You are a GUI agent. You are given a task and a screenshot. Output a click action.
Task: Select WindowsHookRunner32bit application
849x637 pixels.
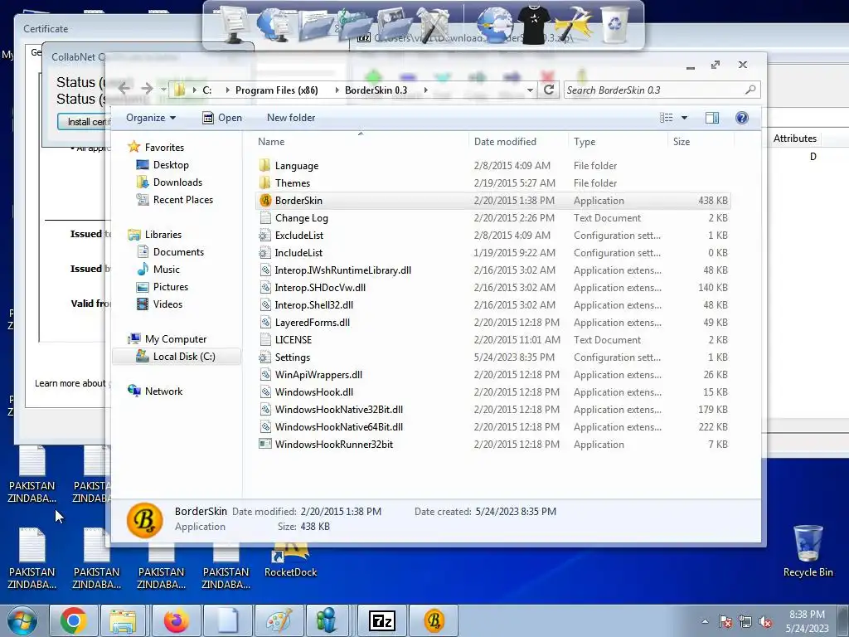pos(334,445)
